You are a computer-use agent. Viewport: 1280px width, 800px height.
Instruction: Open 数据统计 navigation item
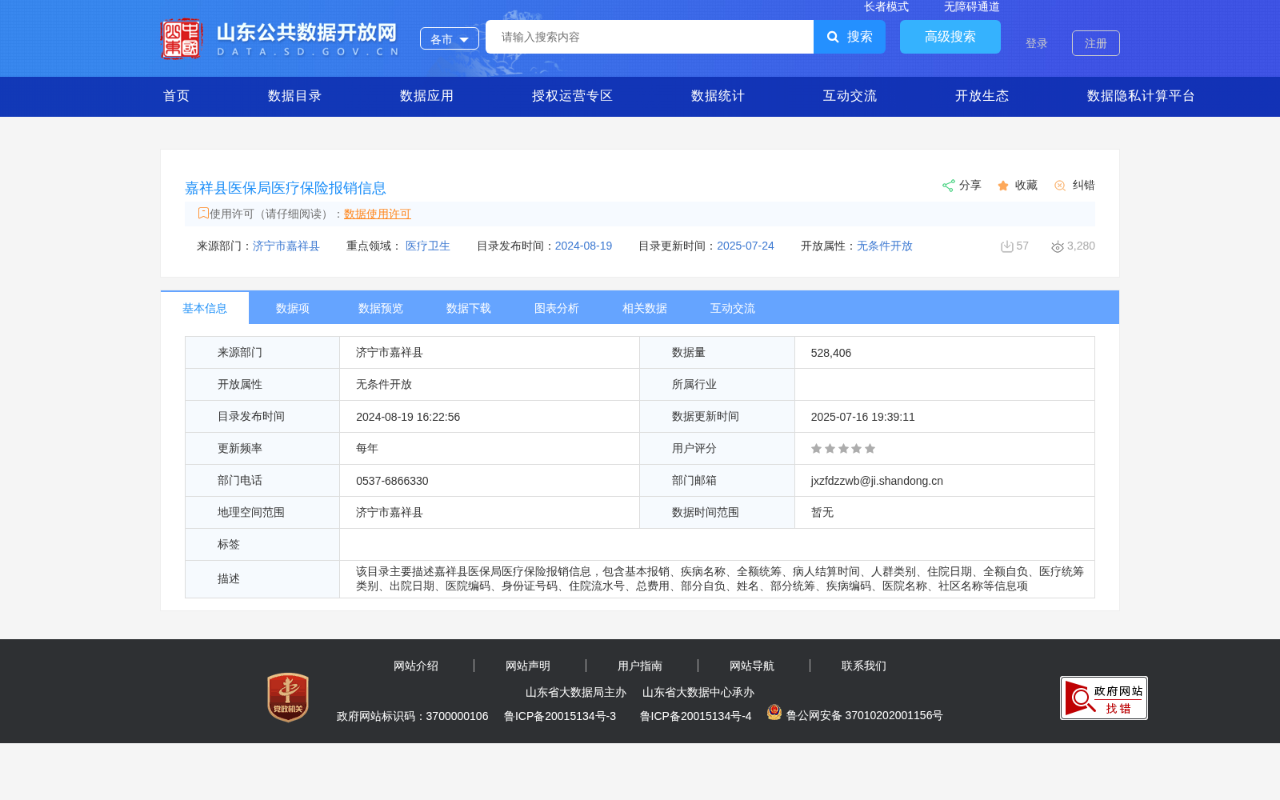[718, 96]
